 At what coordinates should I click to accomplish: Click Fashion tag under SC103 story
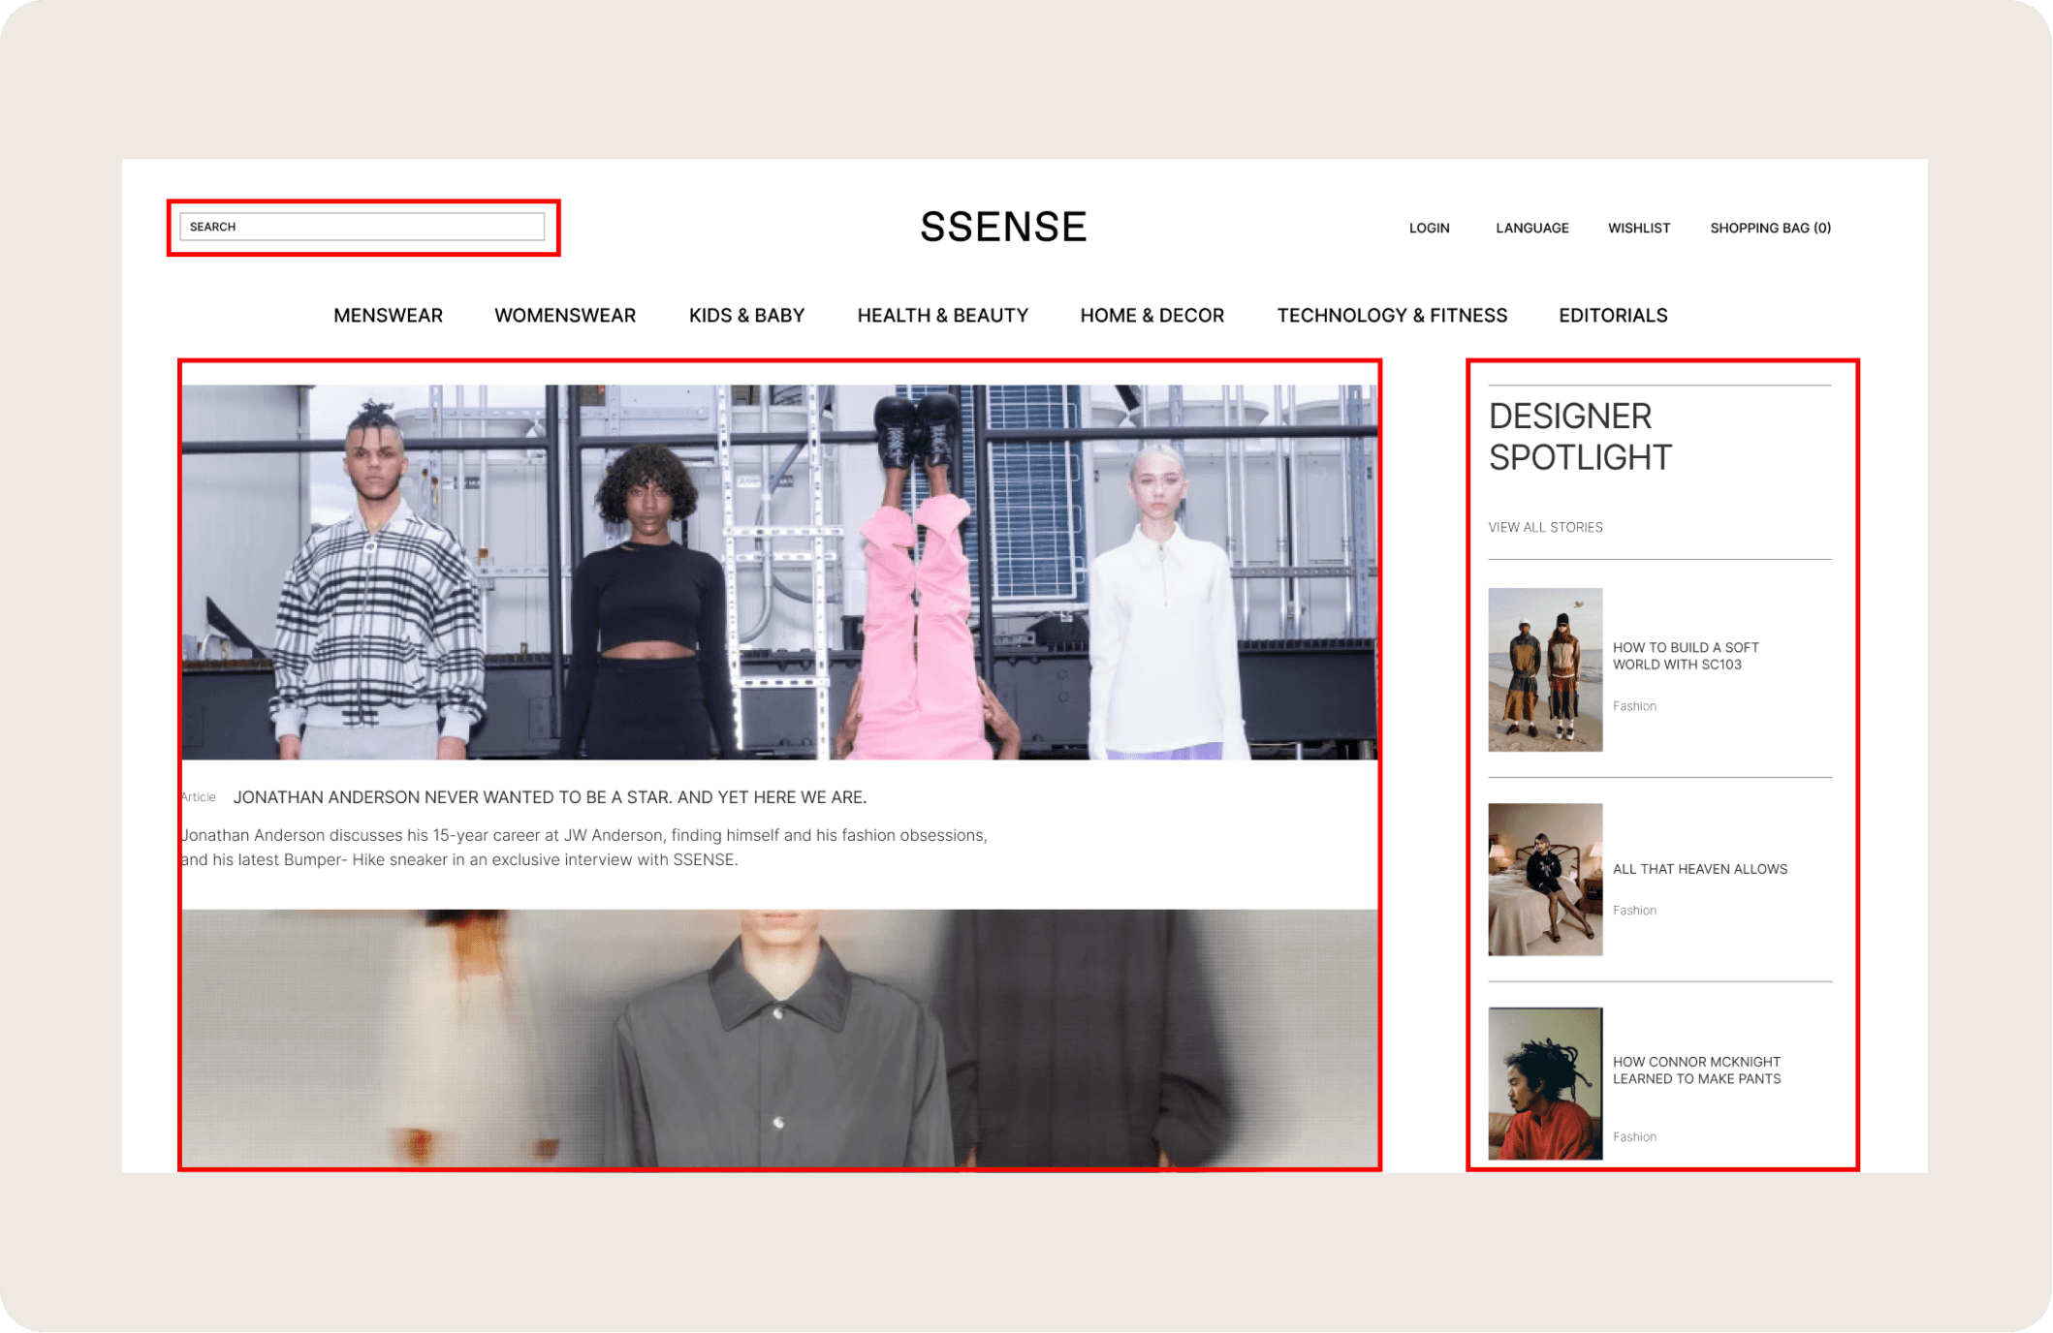pyautogui.click(x=1634, y=707)
